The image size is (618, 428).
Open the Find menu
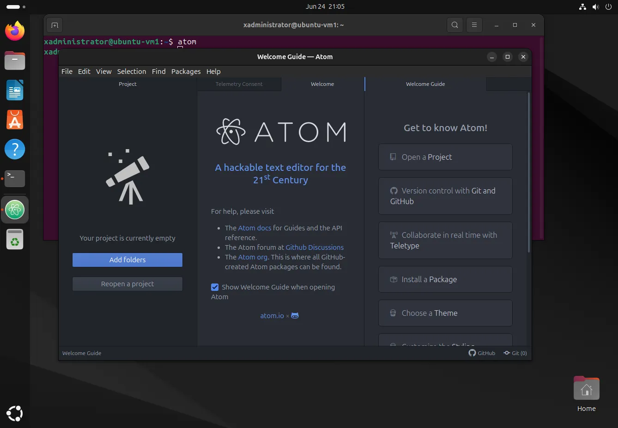point(158,72)
